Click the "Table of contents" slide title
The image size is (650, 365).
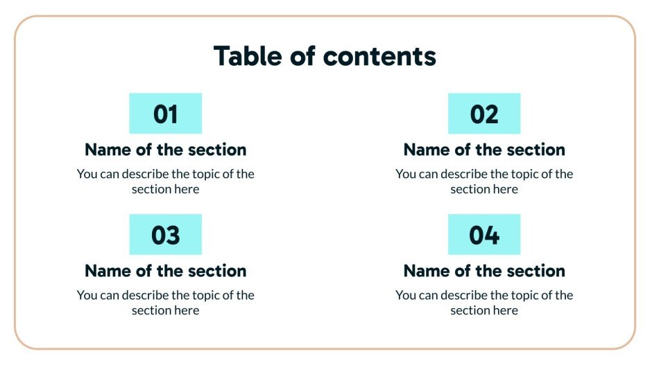coord(325,56)
